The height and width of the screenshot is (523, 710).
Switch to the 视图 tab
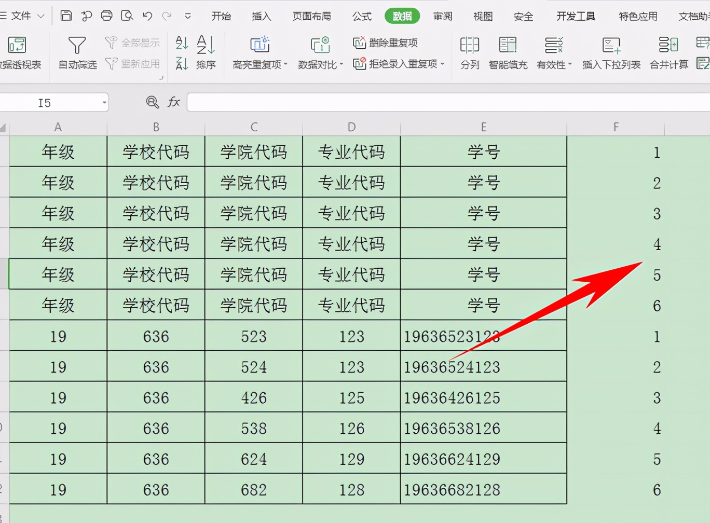[483, 16]
